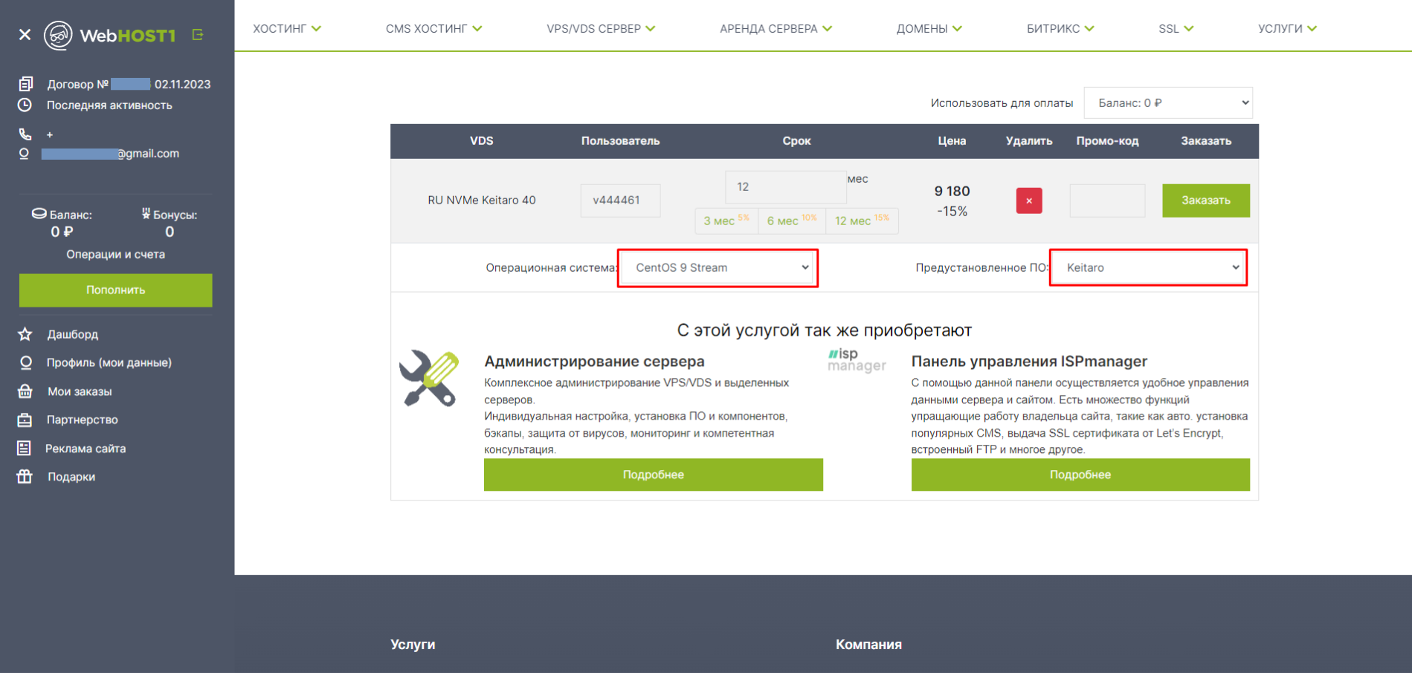Click the term months input field
The width and height of the screenshot is (1412, 681).
[786, 187]
